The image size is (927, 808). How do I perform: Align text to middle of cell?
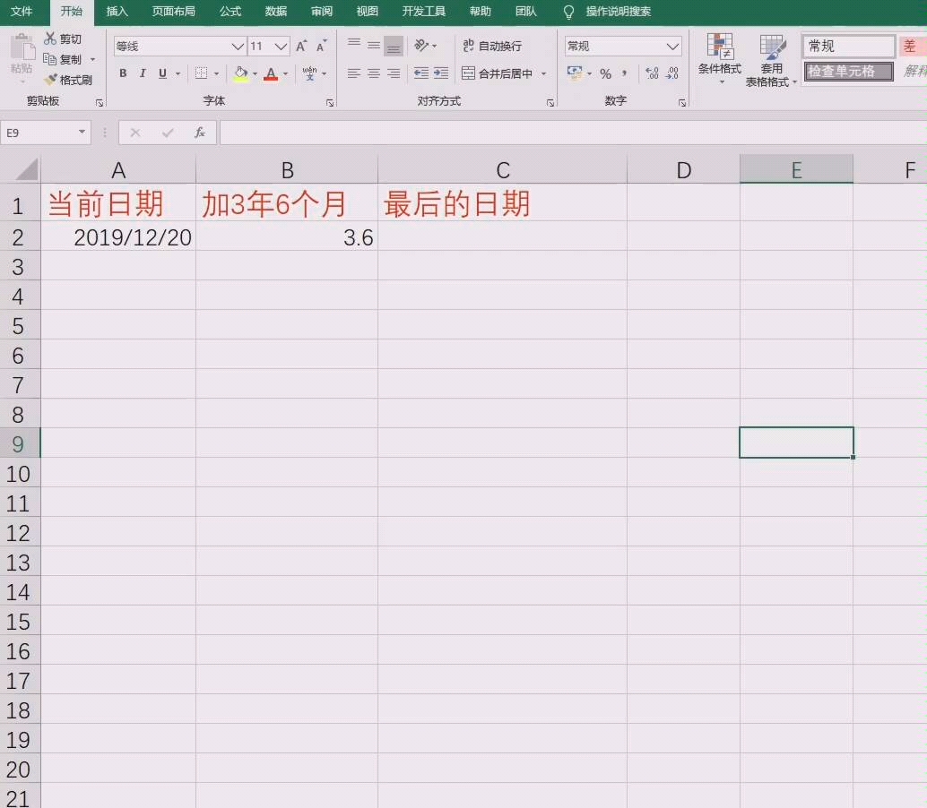click(x=374, y=45)
